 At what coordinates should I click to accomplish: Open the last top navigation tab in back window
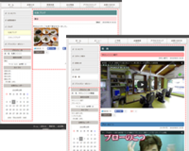click(109, 5)
